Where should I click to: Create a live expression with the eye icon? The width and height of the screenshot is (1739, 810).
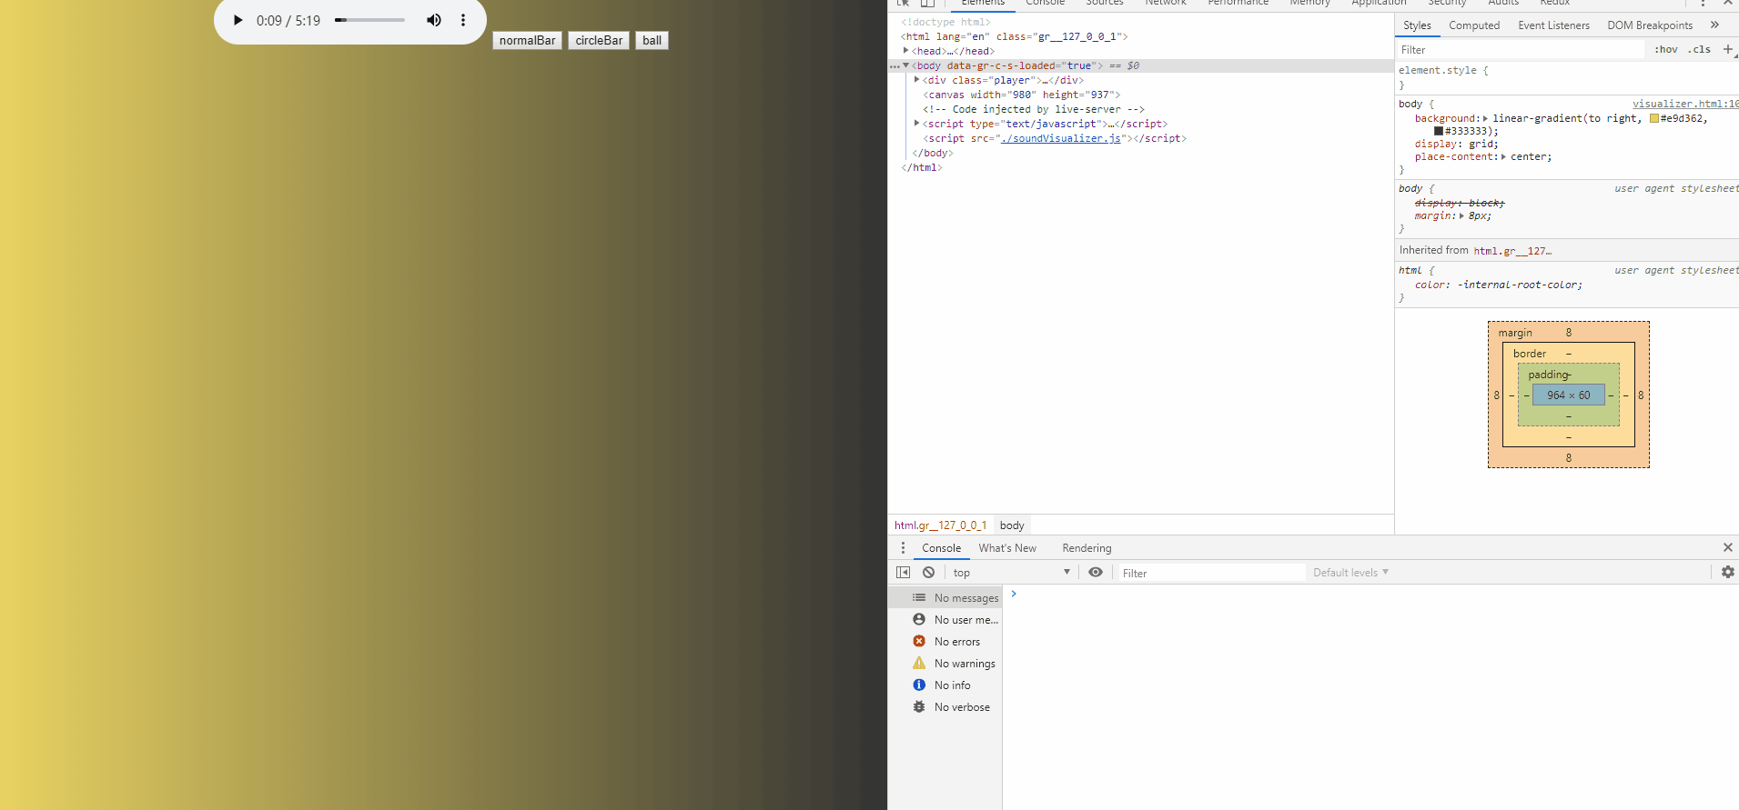tap(1096, 572)
